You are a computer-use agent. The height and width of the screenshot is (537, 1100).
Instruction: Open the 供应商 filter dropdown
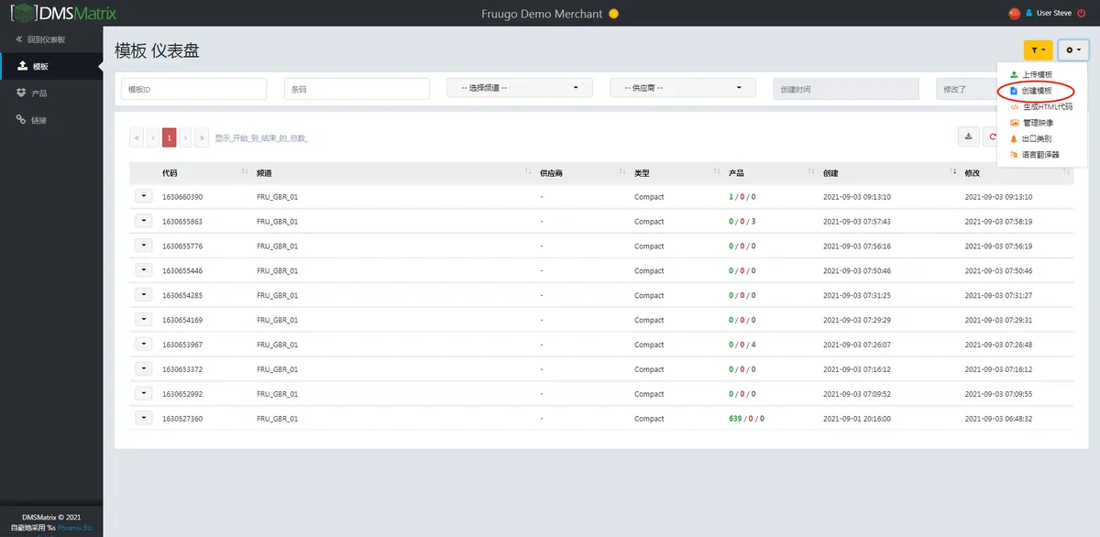(683, 88)
